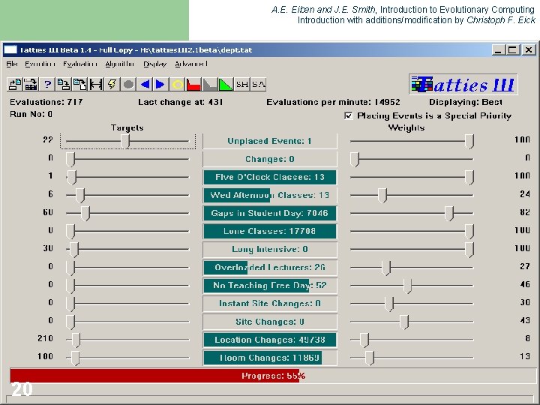Click the yellow ring icon

point(177,84)
